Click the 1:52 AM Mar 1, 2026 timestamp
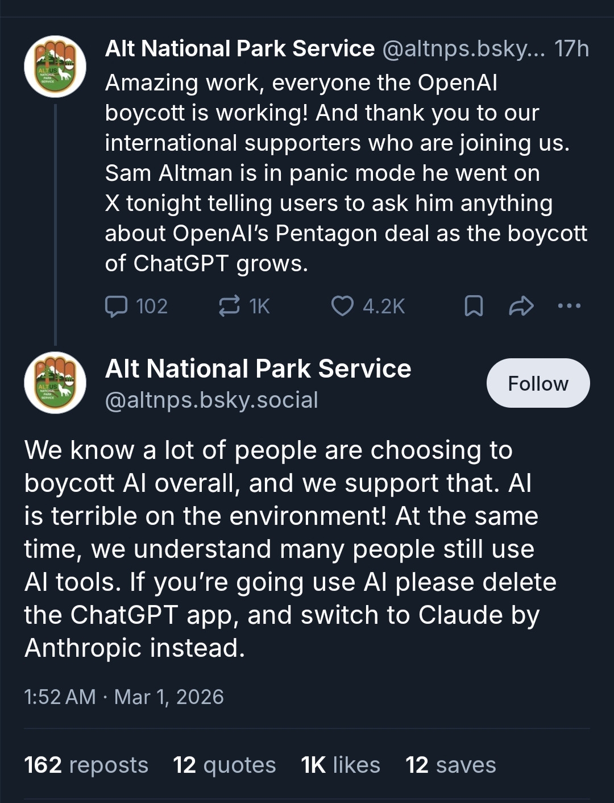Viewport: 614px width, 803px height. pos(124,697)
